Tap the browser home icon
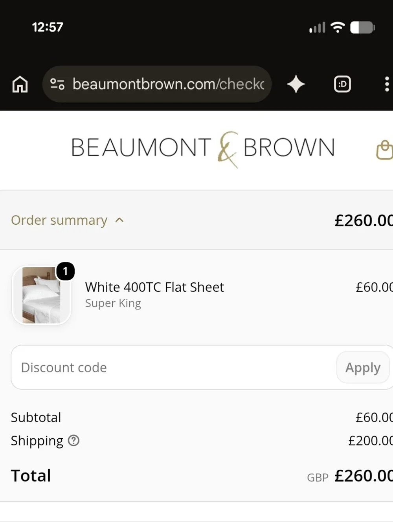This screenshot has width=393, height=522. tap(20, 84)
